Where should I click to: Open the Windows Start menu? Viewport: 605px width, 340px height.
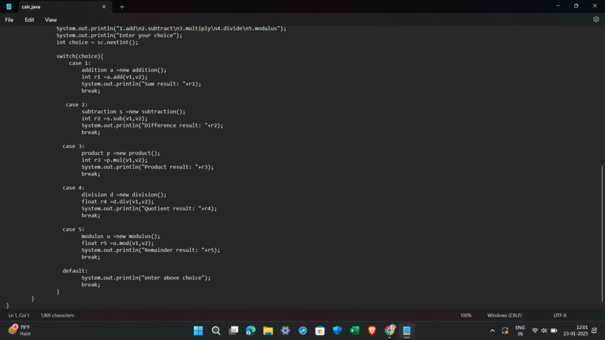point(198,331)
